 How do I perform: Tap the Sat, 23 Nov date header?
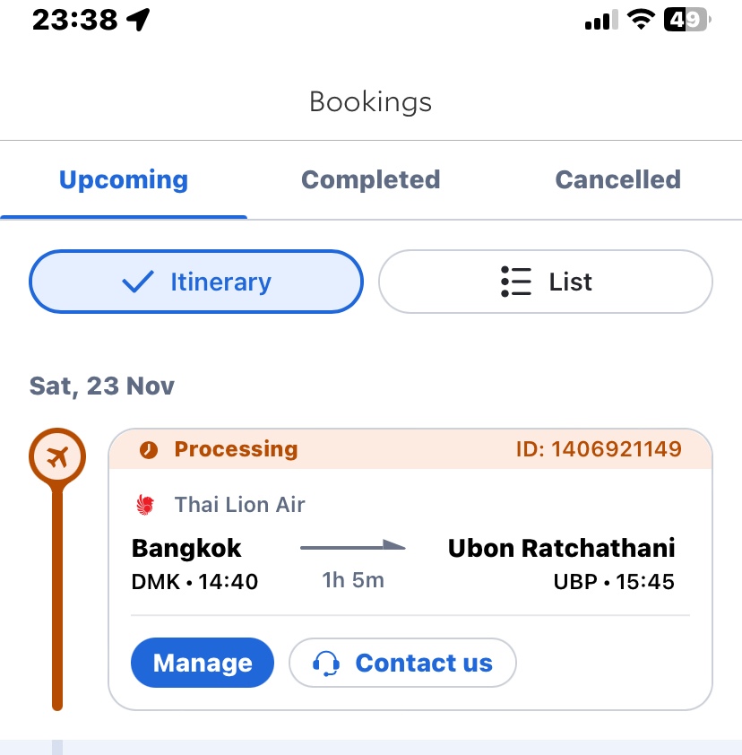point(102,386)
